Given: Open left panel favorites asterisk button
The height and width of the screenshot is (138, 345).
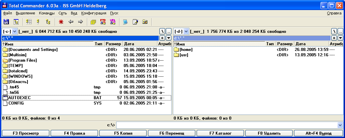Looking at the screenshot, I should (x=162, y=38).
